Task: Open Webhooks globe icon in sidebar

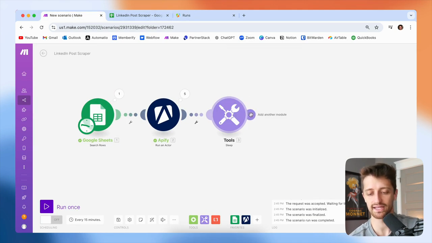Action: [24, 129]
